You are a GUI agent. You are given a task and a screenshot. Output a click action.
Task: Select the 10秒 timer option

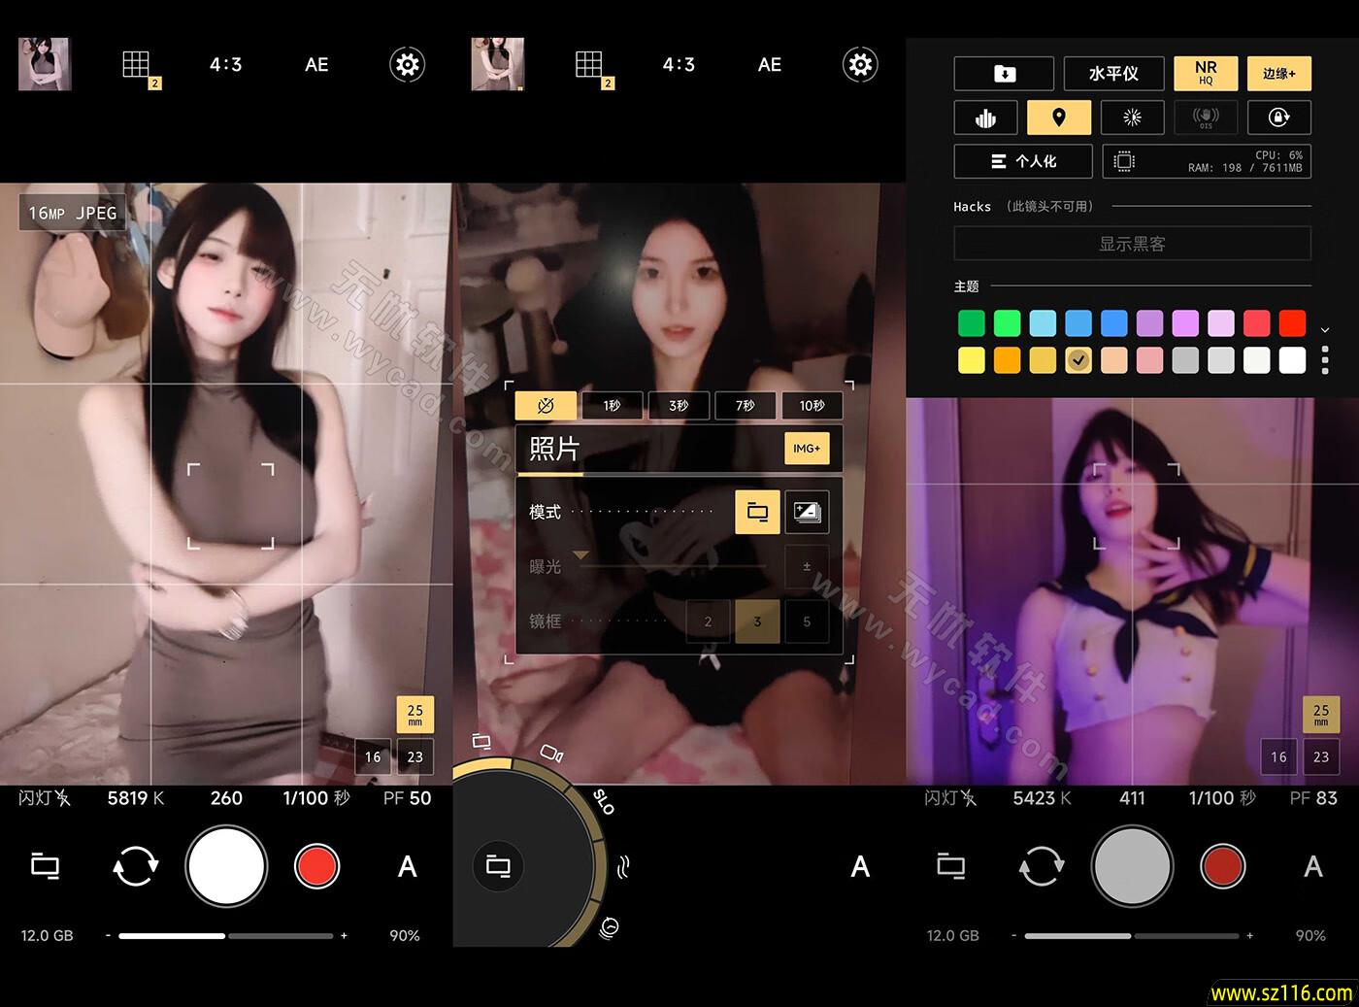(812, 405)
